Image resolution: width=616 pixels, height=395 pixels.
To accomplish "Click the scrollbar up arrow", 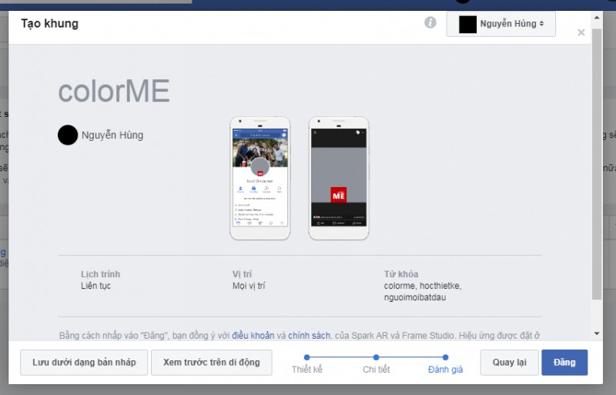I will (x=597, y=18).
